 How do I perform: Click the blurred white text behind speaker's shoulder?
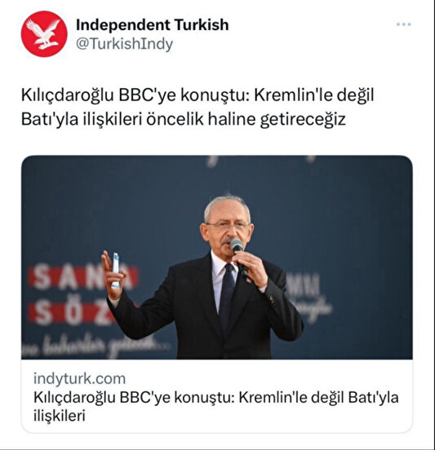click(x=308, y=296)
